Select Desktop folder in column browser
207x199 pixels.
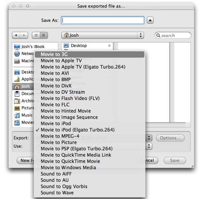coord(87,46)
